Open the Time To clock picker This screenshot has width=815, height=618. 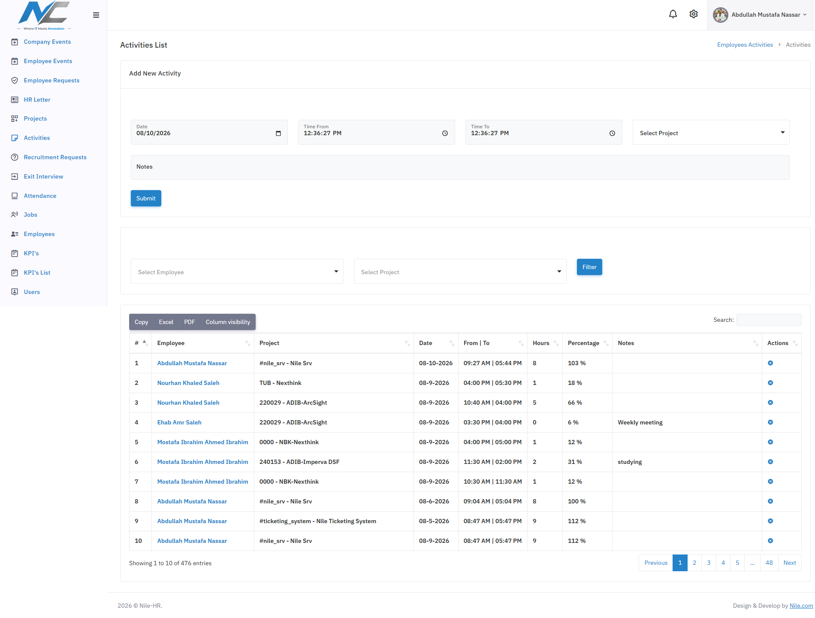[x=613, y=133]
